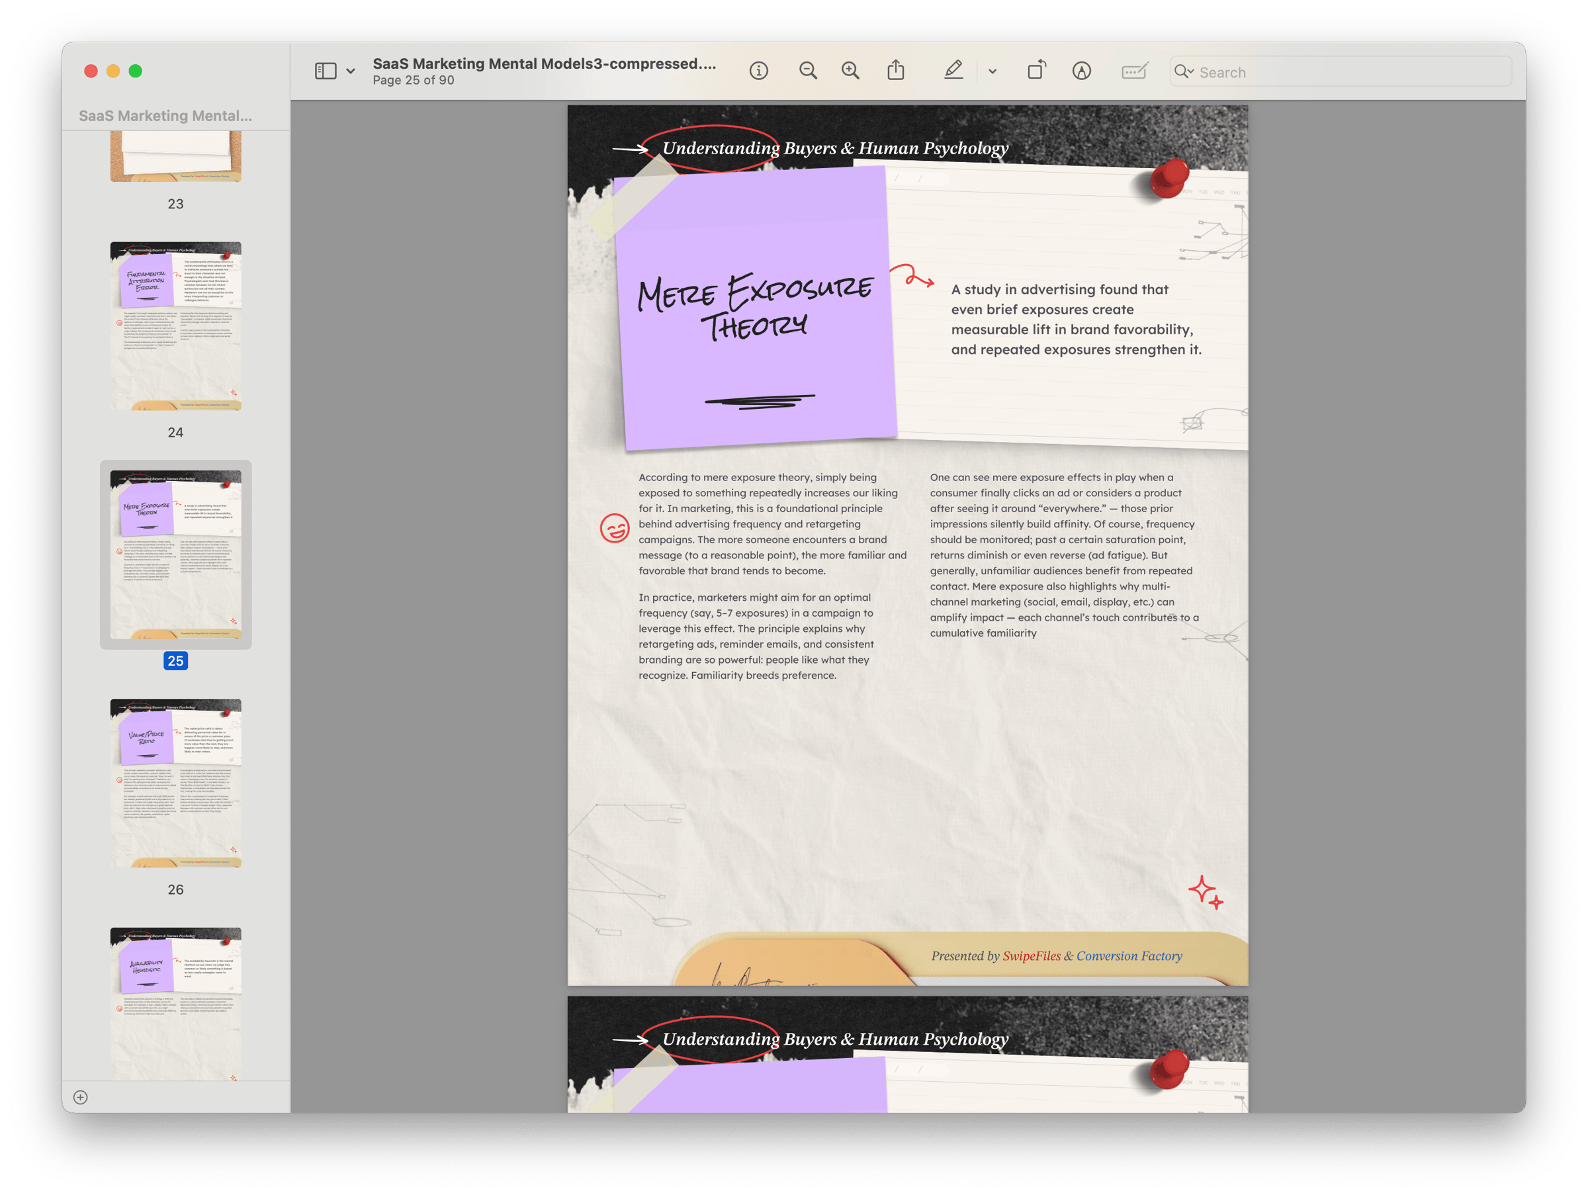Select the Highlight pen tool
Viewport: 1588px width, 1195px height.
tap(953, 70)
